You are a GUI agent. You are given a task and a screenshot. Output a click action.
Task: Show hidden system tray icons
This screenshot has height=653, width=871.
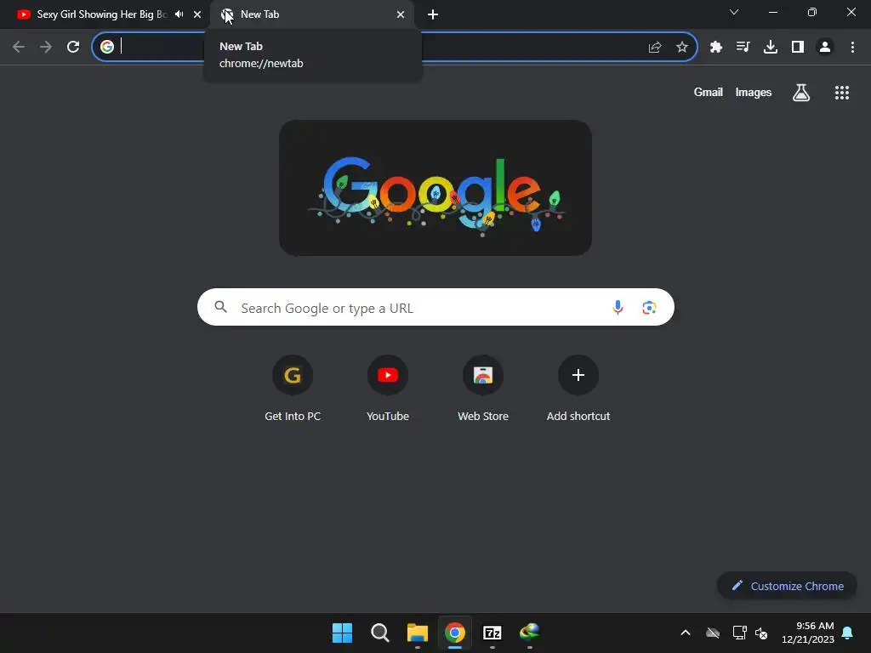click(x=686, y=633)
